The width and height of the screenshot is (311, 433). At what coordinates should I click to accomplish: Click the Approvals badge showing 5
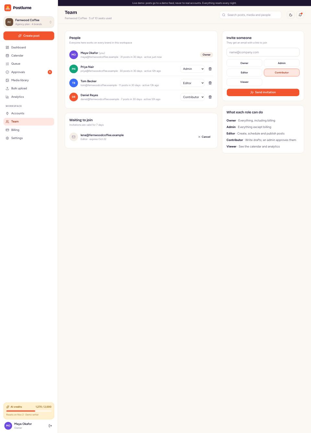(50, 72)
